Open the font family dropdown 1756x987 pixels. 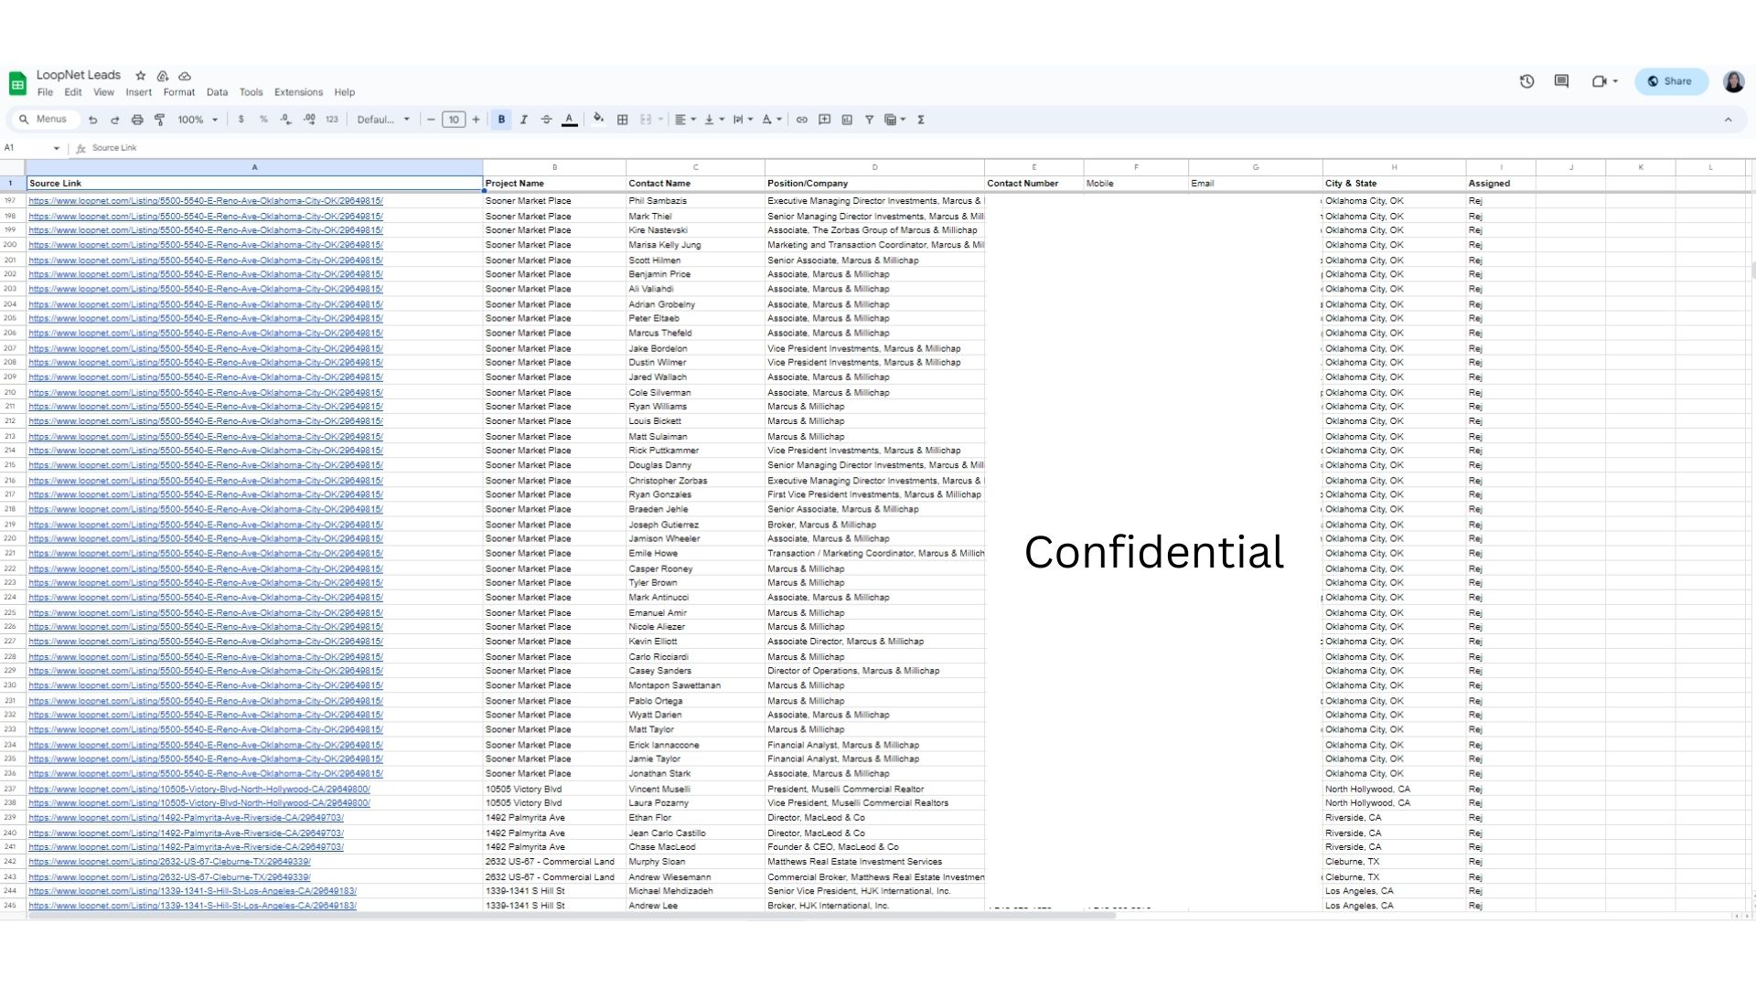tap(383, 120)
